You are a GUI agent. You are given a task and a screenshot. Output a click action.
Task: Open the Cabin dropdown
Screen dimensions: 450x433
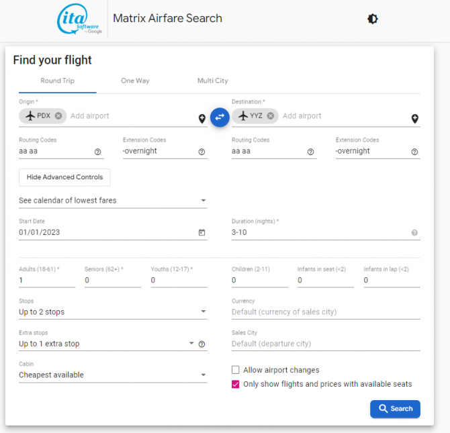click(x=113, y=375)
